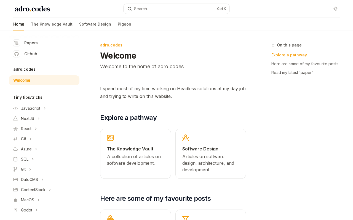Click the Git branch icon
The width and height of the screenshot is (353, 220).
pyautogui.click(x=15, y=169)
